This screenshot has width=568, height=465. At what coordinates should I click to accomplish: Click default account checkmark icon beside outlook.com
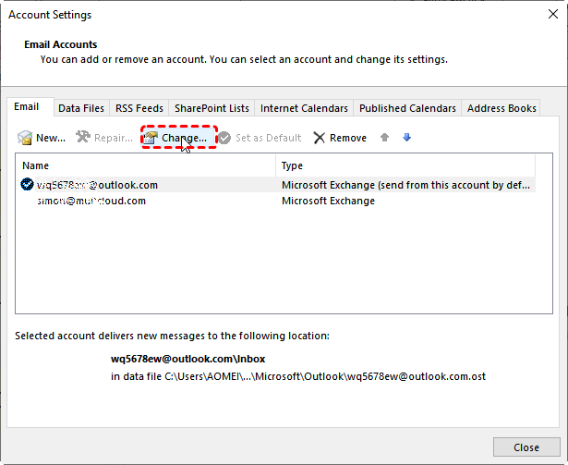[27, 184]
